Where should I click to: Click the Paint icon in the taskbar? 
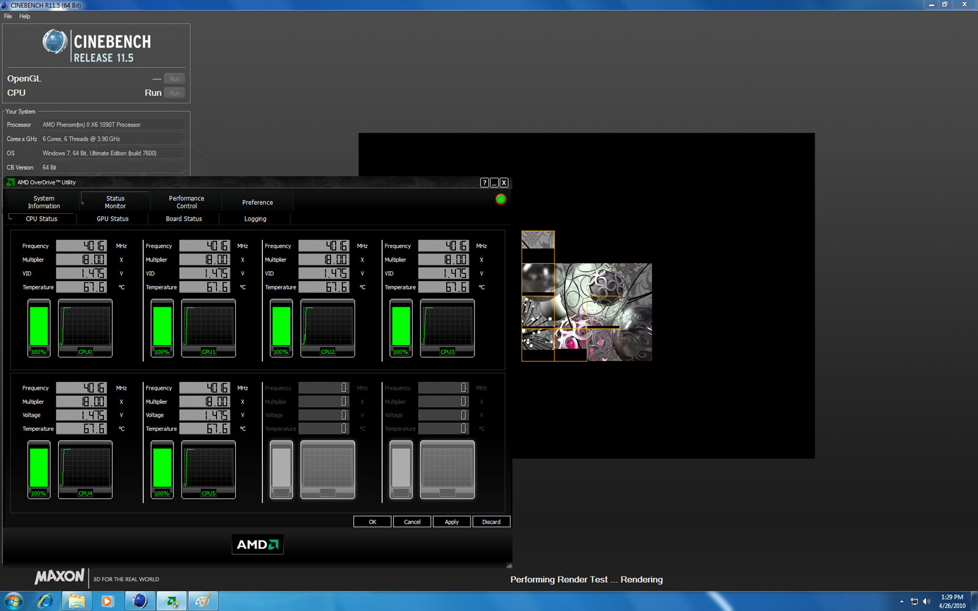203,601
